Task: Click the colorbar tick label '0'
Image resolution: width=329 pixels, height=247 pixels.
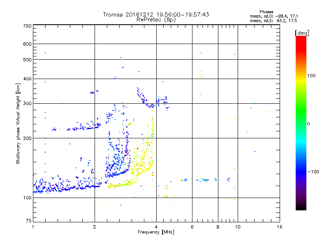Action: (308, 124)
